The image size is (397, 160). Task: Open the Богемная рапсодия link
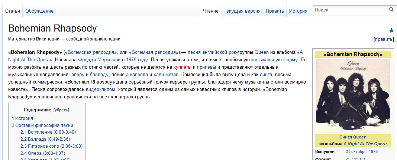click(x=154, y=52)
